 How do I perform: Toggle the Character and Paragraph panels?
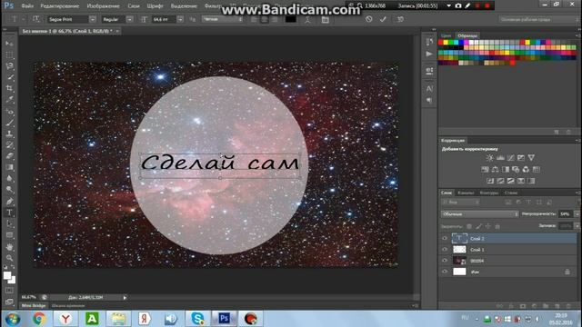click(x=326, y=19)
